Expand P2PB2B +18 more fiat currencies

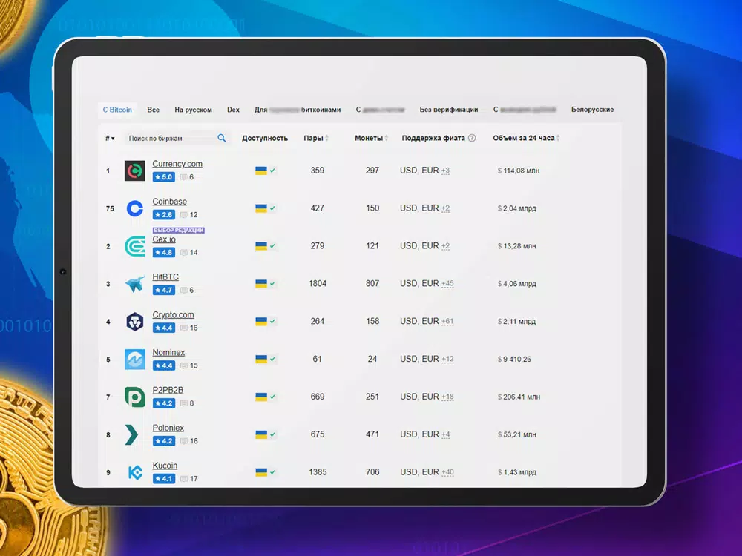[x=447, y=397]
